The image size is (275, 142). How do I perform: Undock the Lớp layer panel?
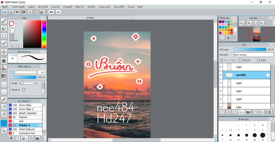coord(270,44)
